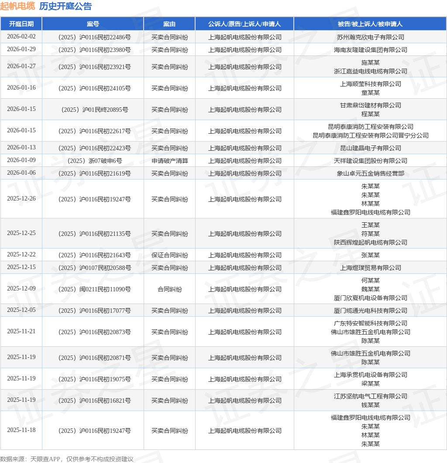
Task: Click the 被告/被上诉人/被申请人 column header
Action: pyautogui.click(x=370, y=24)
